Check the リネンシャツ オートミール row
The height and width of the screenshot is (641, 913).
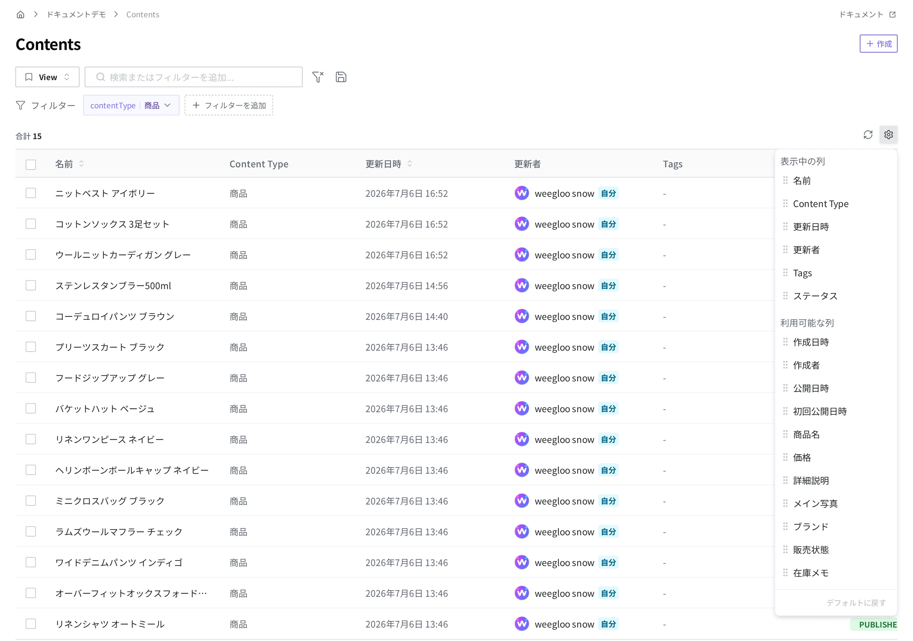tap(31, 624)
